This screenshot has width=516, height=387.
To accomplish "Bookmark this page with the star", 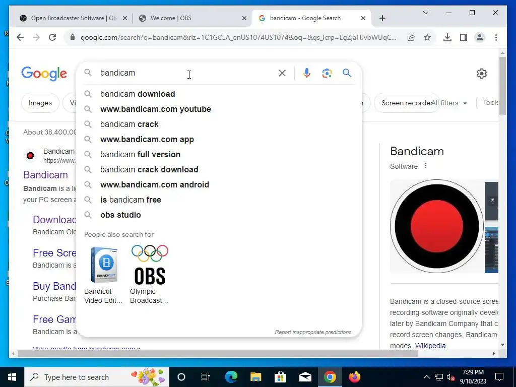I will coord(427,37).
